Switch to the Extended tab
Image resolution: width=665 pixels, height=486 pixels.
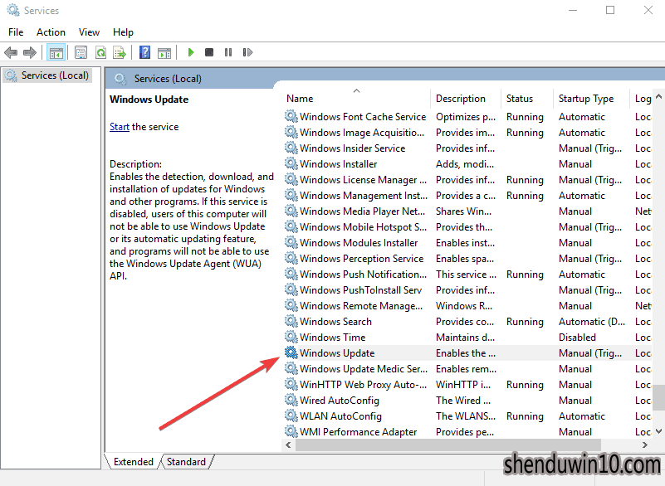pos(133,461)
